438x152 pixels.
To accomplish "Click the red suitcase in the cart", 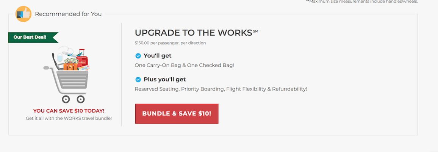I will (82, 59).
